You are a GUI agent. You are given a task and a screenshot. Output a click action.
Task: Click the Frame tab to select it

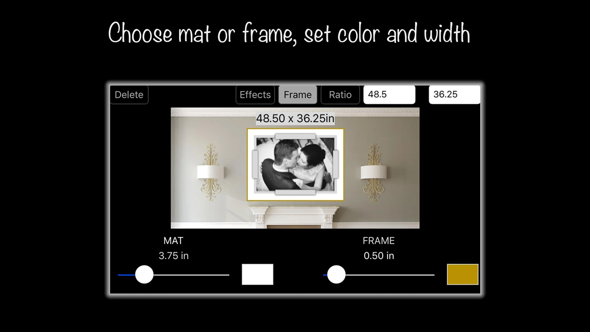297,94
